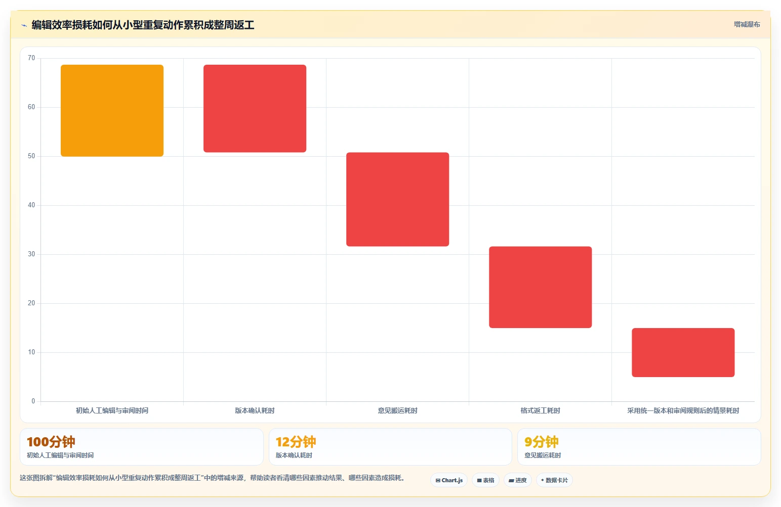The height and width of the screenshot is (507, 781).
Task: Click x-axis label 采用统一版本和审阅规则后的情景耗时
Action: tap(683, 410)
